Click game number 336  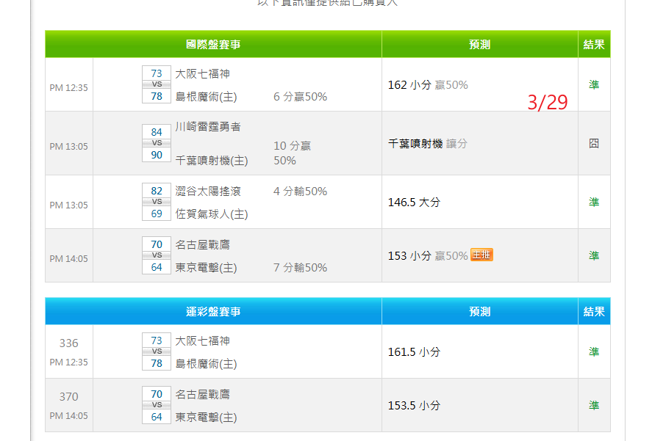pyautogui.click(x=69, y=343)
